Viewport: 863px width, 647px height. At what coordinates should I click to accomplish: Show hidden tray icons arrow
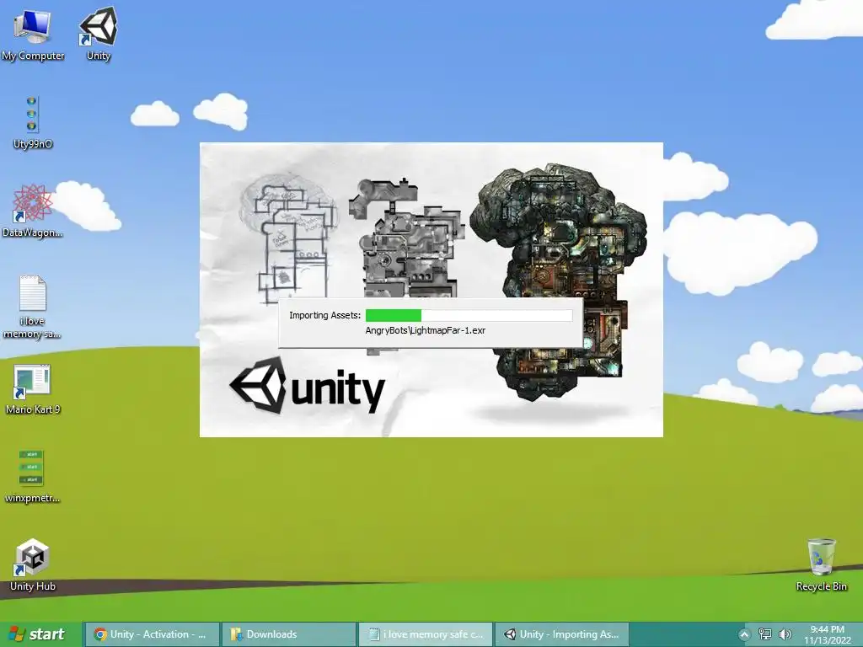(744, 634)
